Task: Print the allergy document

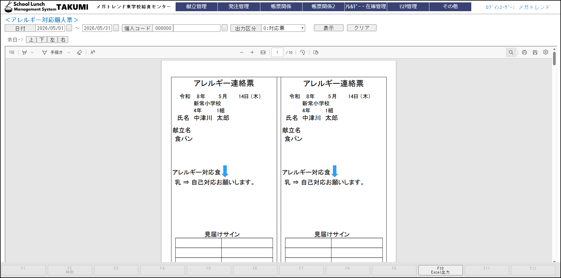Action: (524, 52)
